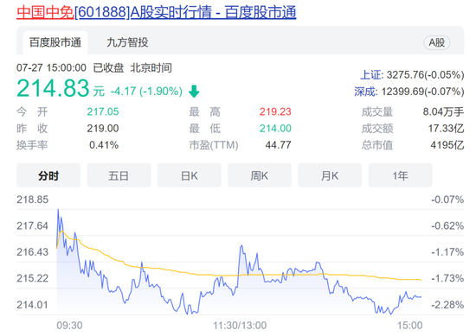Image resolution: width=476 pixels, height=336 pixels.
Task: Click the yellow average line's end point
Action: 421,280
